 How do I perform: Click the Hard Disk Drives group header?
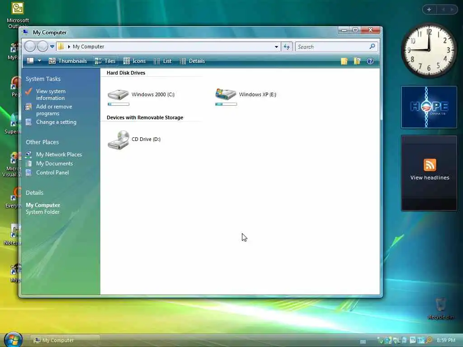coord(126,73)
